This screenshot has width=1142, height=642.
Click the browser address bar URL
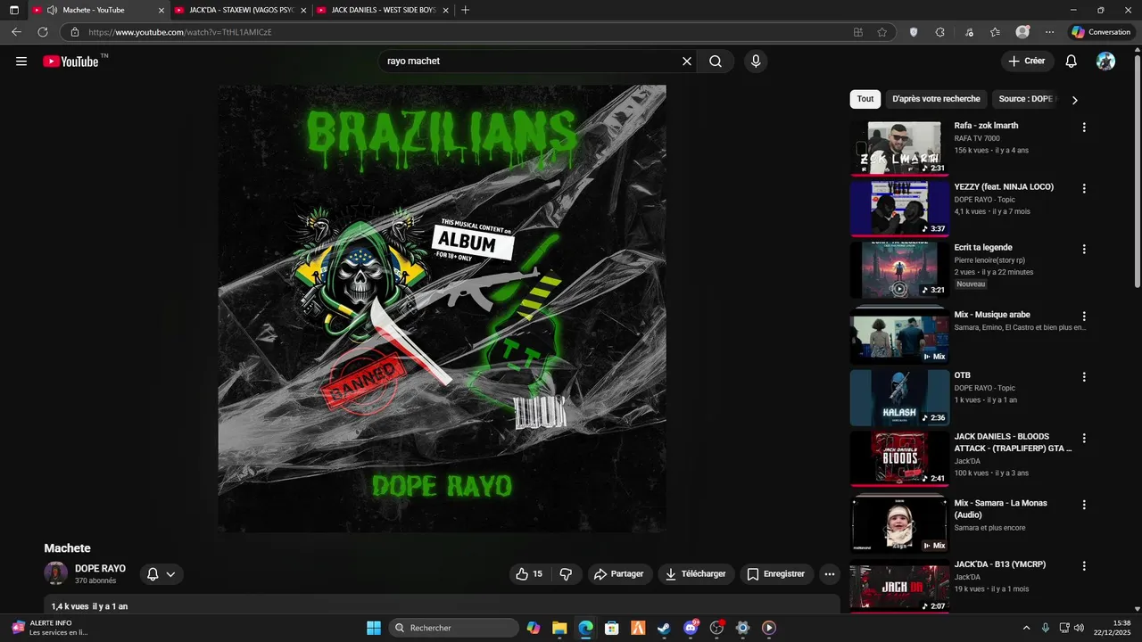(179, 32)
